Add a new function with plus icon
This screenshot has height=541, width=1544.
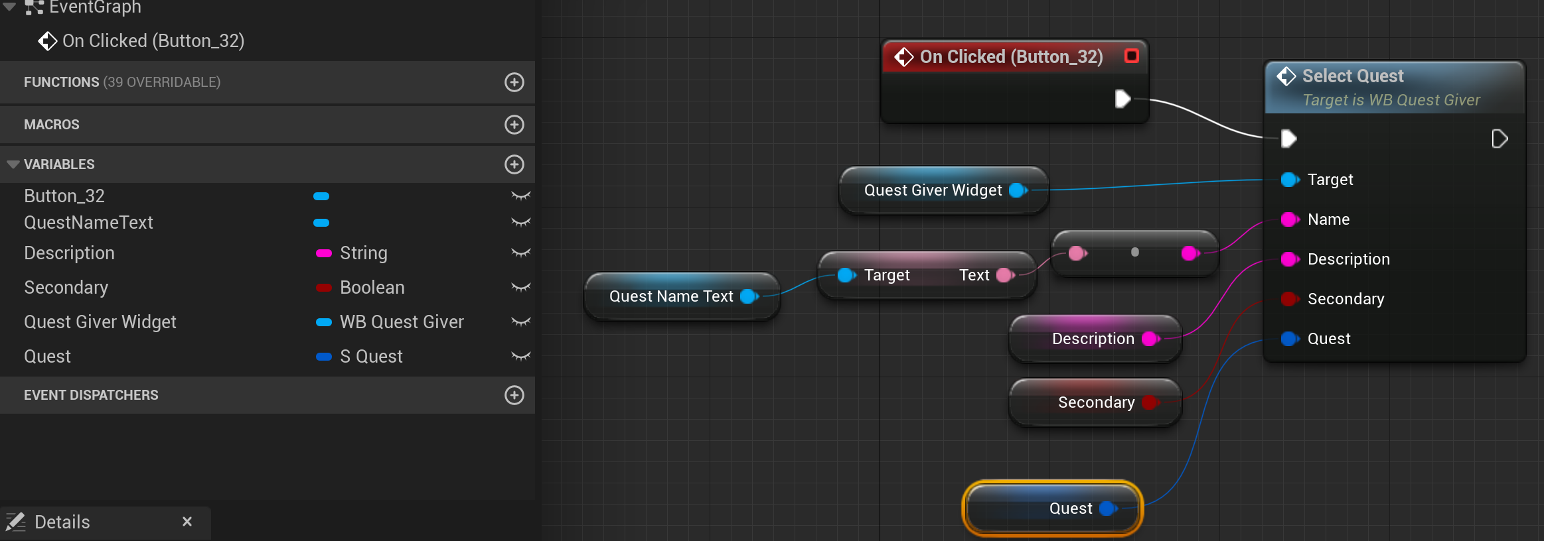[x=514, y=82]
